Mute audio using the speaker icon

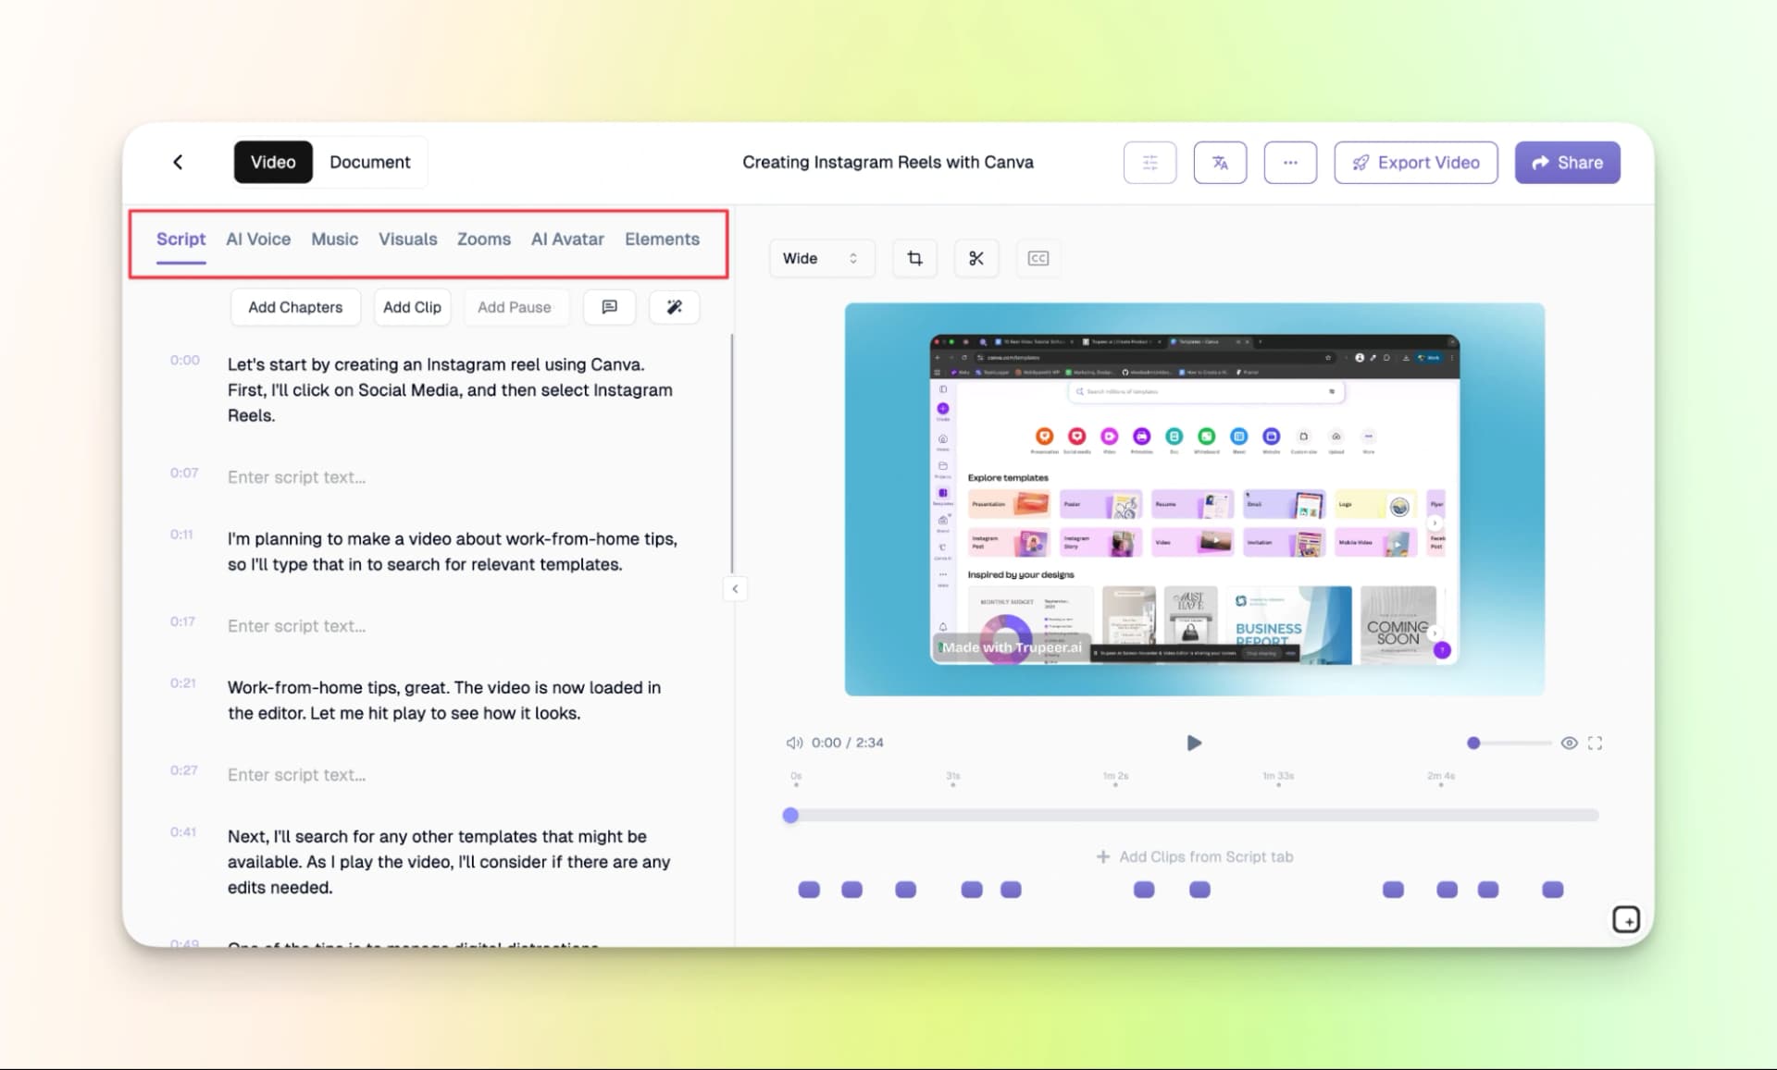point(794,743)
